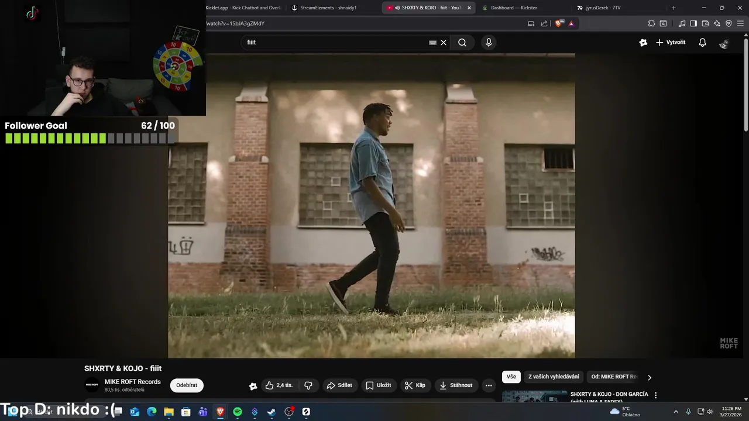The image size is (749, 421).
Task: Close the SHXRTY & KOJO YouTube tab
Action: (x=469, y=8)
